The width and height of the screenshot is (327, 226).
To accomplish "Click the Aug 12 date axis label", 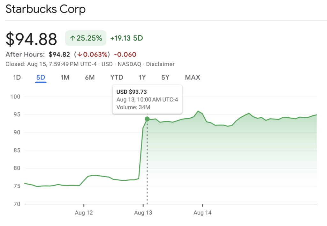I will pos(84,213).
